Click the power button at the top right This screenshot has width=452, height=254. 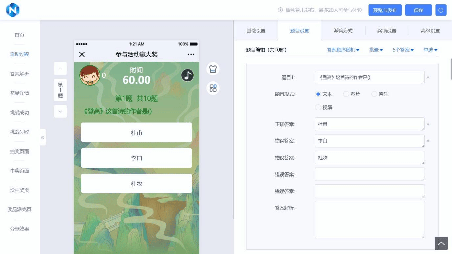(441, 10)
